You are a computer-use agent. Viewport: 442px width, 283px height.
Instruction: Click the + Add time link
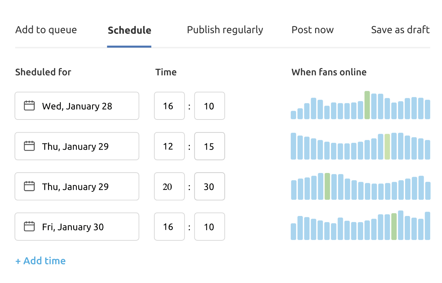pyautogui.click(x=41, y=261)
